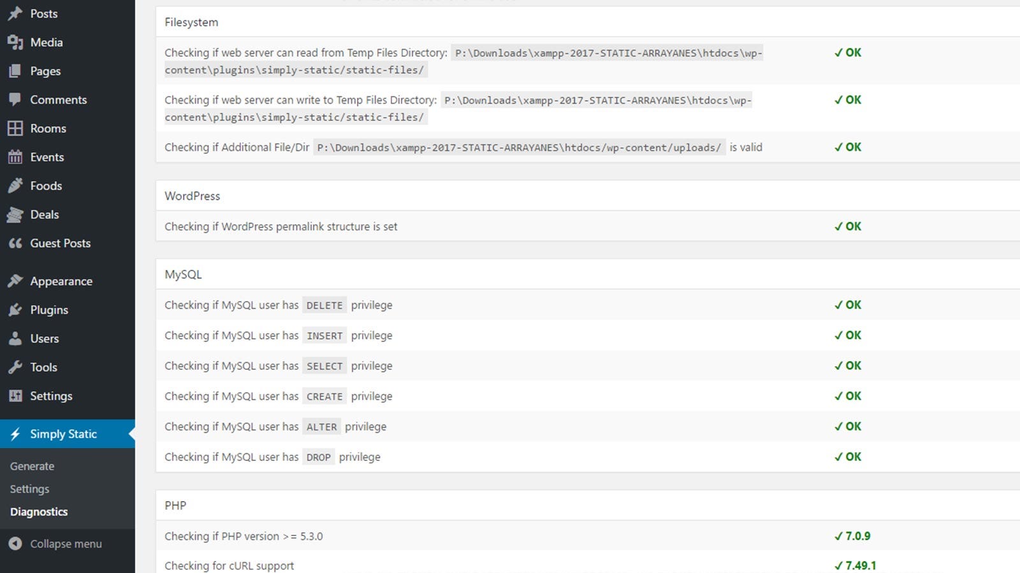The height and width of the screenshot is (573, 1020).
Task: Open Guest Posts via quotation icon
Action: tap(15, 243)
